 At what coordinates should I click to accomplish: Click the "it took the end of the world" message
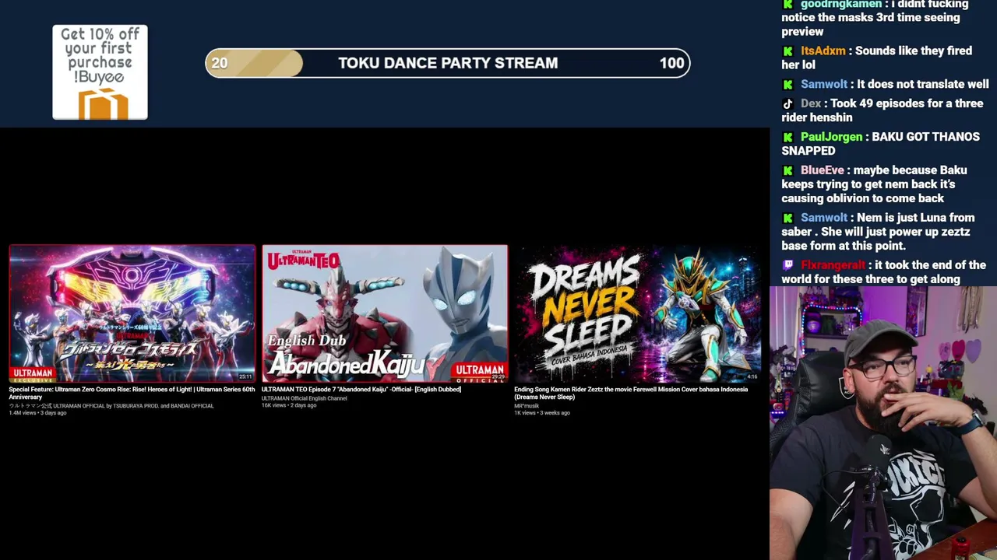click(x=884, y=273)
